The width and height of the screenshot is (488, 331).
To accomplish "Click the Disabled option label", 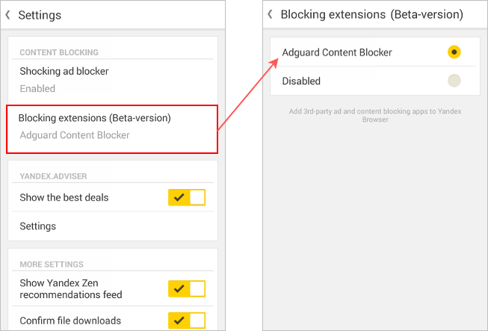I will [301, 81].
